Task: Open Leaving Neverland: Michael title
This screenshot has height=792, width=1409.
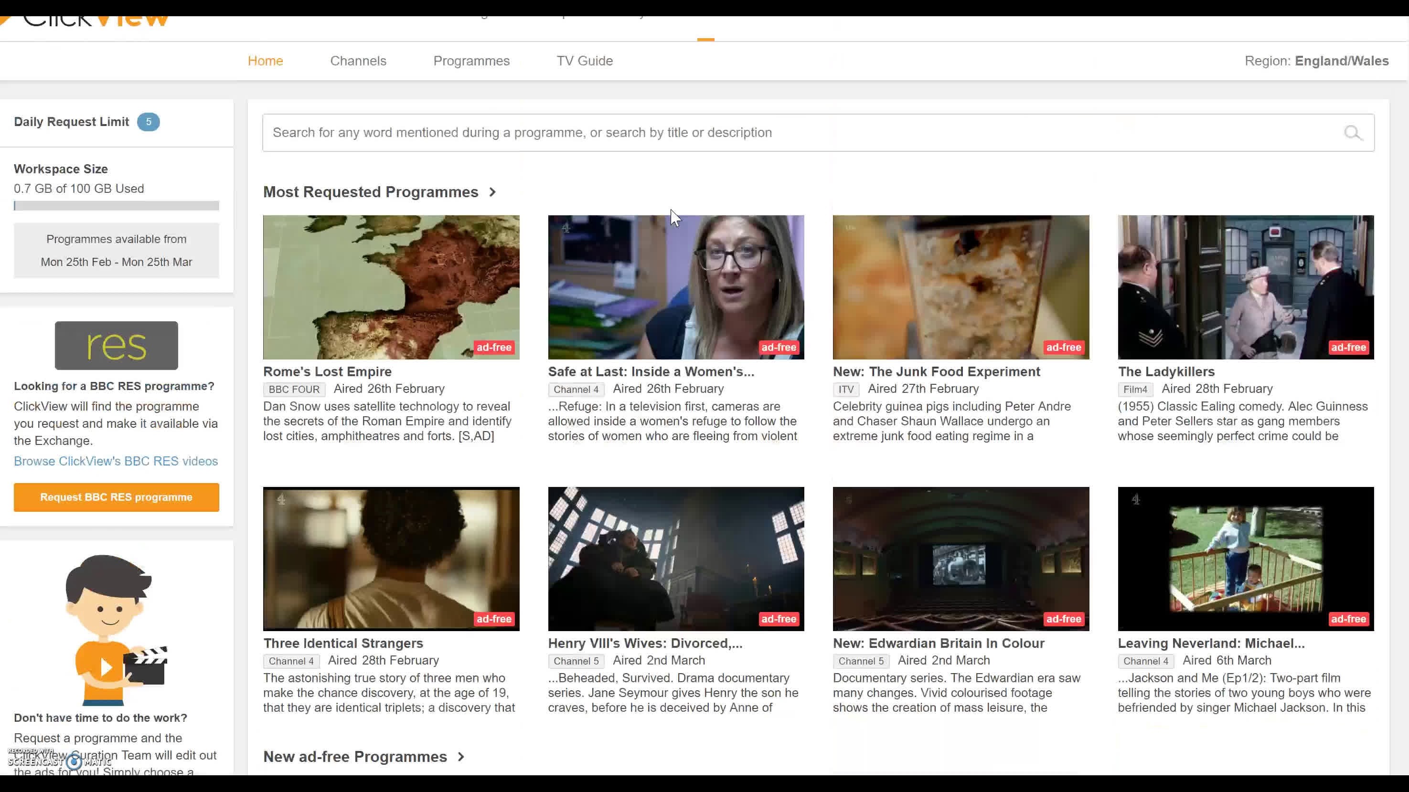Action: coord(1211,644)
